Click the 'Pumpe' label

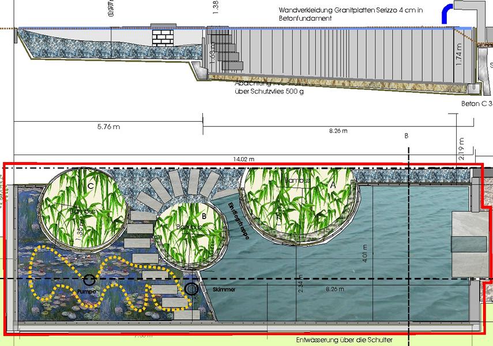[x=86, y=292]
